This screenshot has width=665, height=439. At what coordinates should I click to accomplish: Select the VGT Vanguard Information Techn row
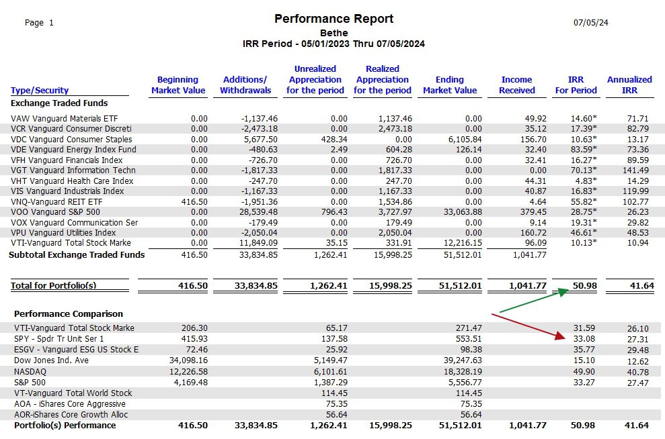click(332, 170)
